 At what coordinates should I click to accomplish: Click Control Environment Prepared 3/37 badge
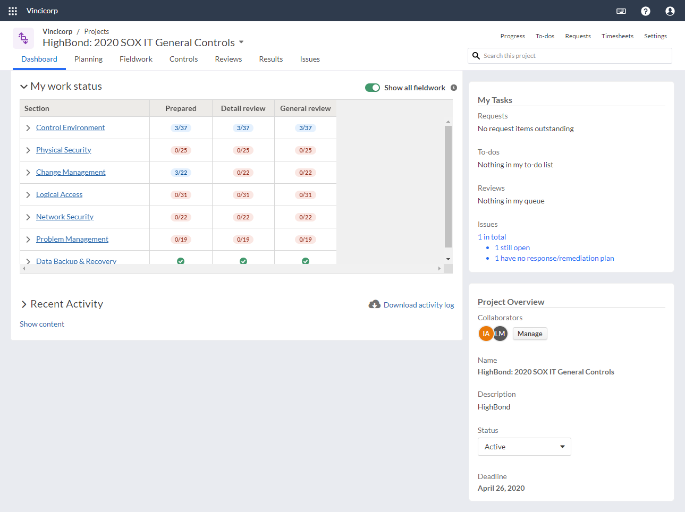(x=181, y=128)
